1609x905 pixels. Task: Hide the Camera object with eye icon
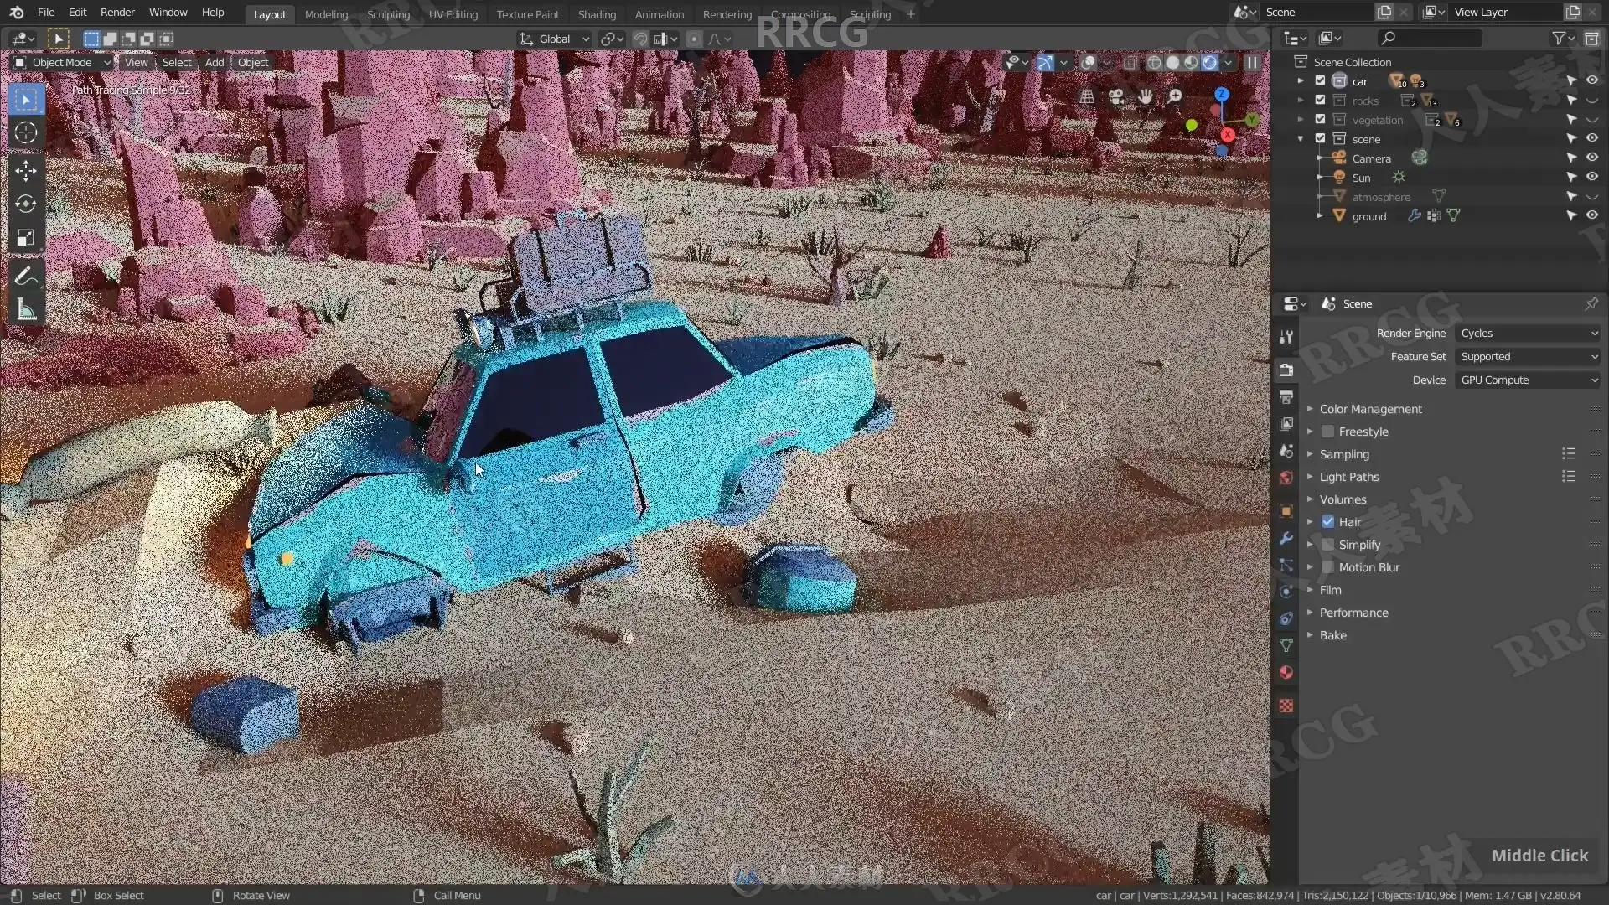[1591, 158]
